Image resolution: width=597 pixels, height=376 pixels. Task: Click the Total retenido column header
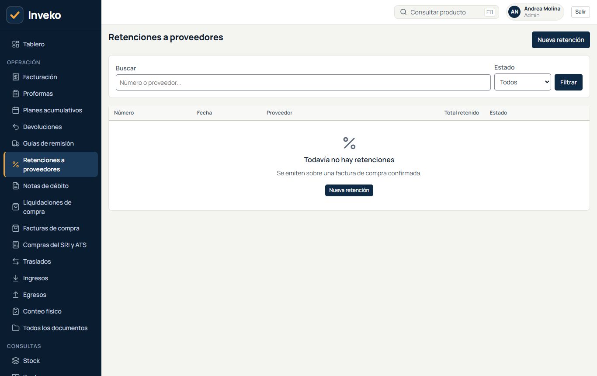[x=462, y=113]
